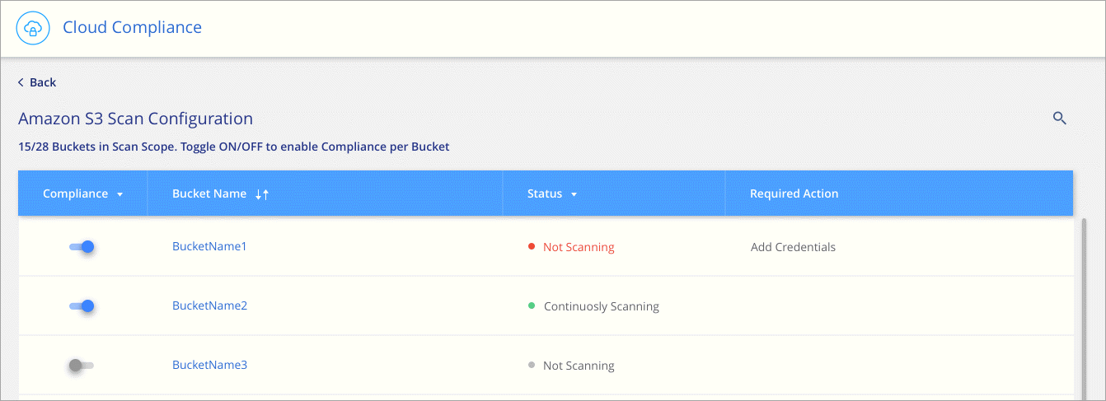Click the Back chevron arrow
This screenshot has width=1106, height=401.
[21, 82]
